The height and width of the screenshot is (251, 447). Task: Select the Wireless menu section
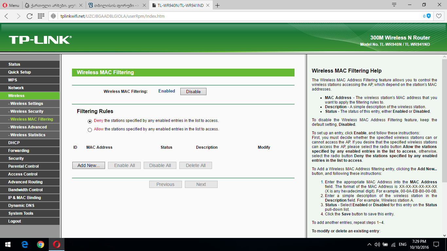click(30, 96)
